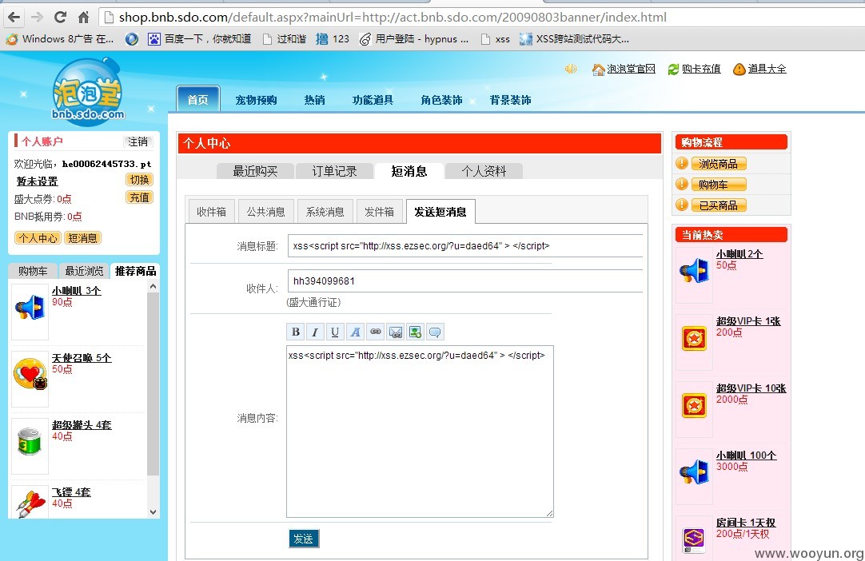
Task: Open 短消息 sidebar button
Action: [x=83, y=238]
